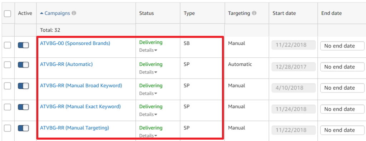
Task: Disable ATVBG-RR Manual Targeting campaign switch
Action: coord(23,128)
